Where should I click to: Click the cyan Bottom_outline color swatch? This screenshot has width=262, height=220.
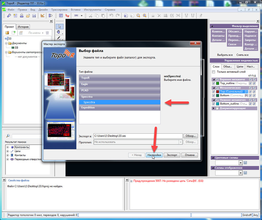(x=218, y=104)
